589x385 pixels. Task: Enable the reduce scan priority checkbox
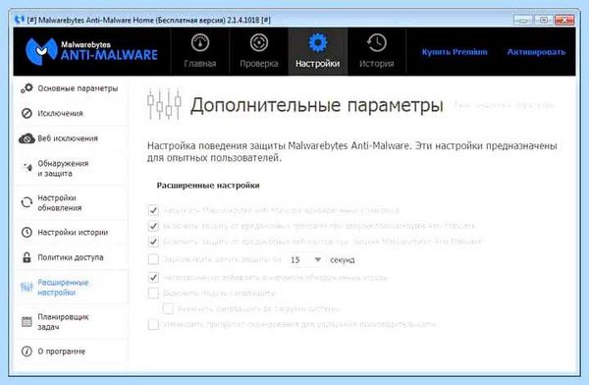[x=153, y=324]
